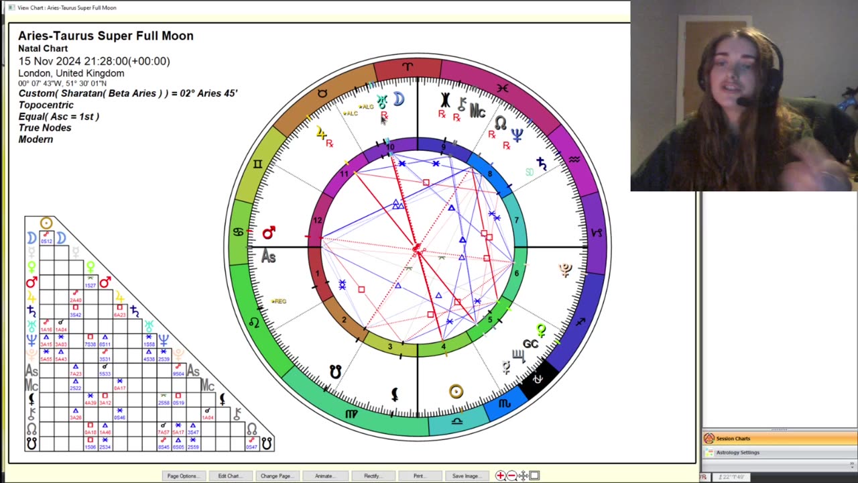This screenshot has width=858, height=483.
Task: Print the chart
Action: point(419,476)
